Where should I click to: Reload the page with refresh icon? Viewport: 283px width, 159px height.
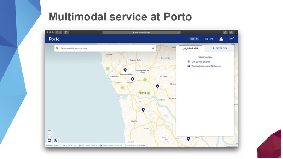click(x=179, y=32)
